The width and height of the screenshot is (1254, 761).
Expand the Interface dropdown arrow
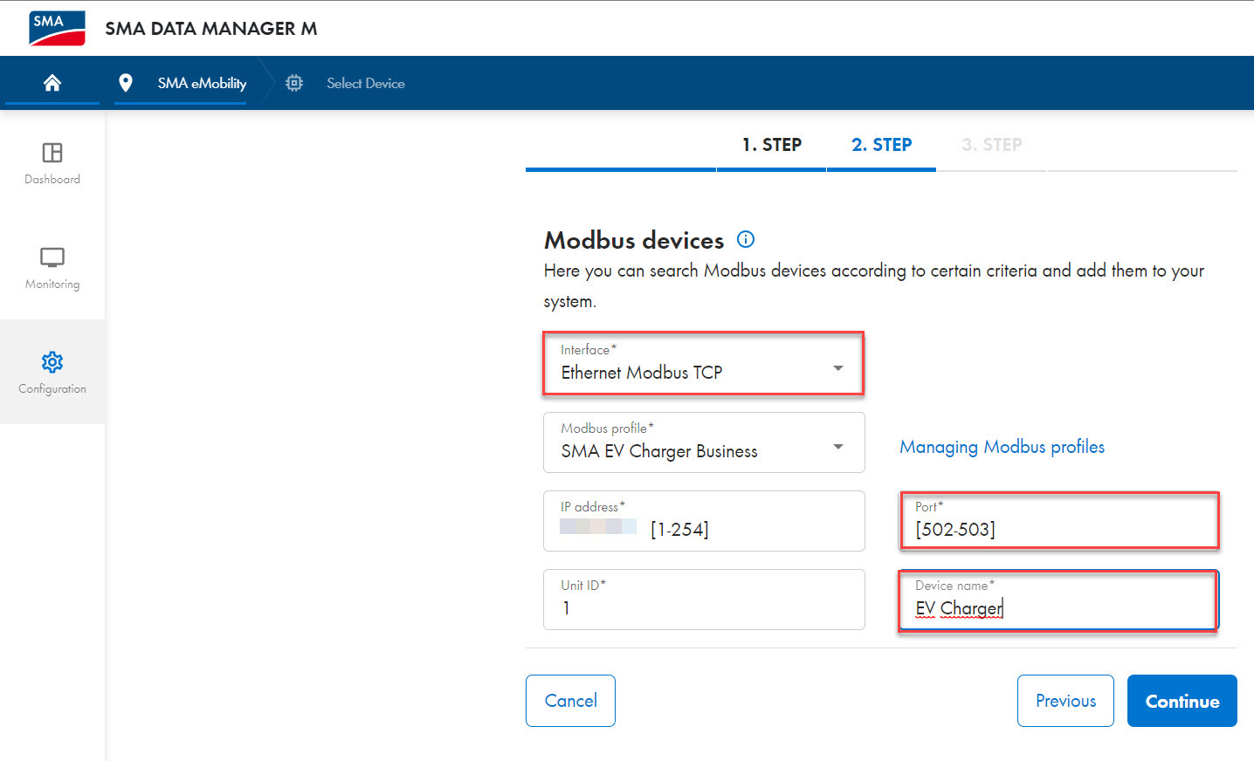coord(838,368)
